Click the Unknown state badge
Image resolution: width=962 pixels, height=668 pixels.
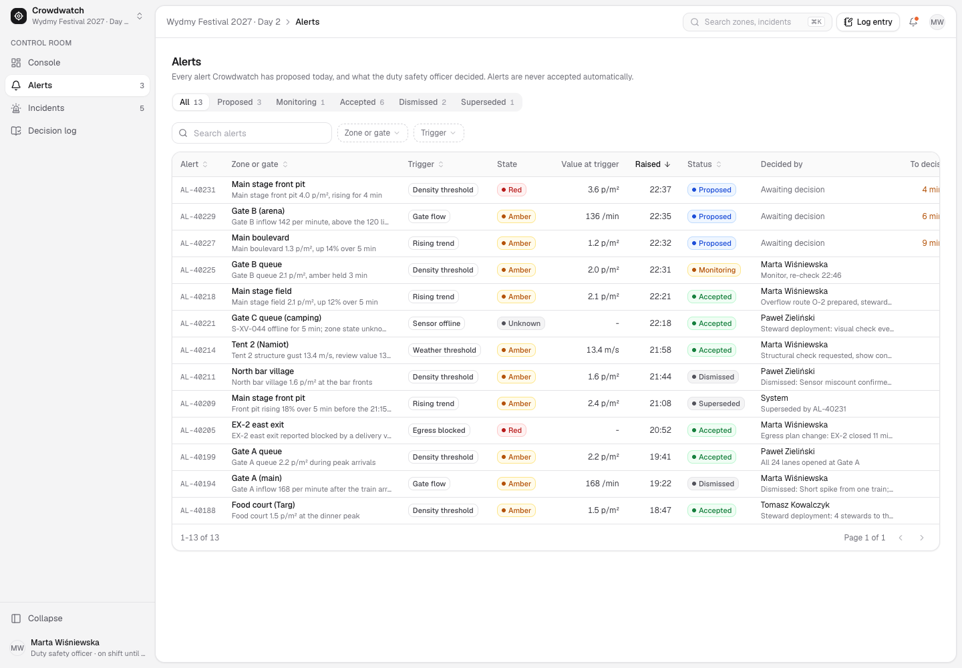tap(521, 323)
